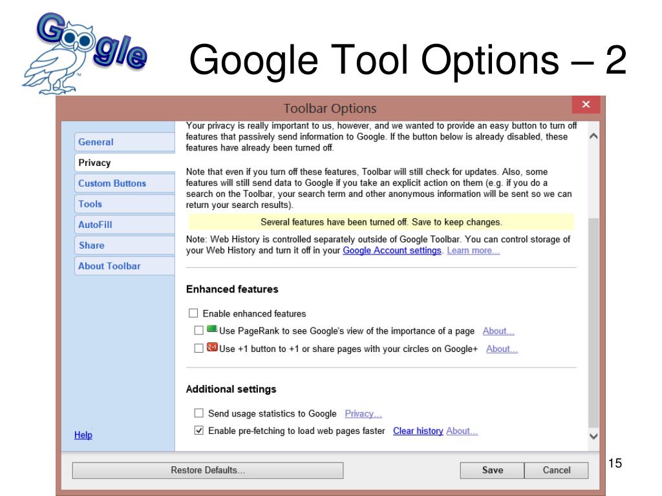This screenshot has height=496, width=662.
Task: Click the 'Enhanced features' heading
Action: 232,289
